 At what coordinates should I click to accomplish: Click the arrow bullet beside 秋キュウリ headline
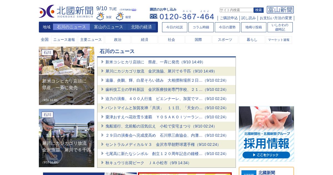102,162
